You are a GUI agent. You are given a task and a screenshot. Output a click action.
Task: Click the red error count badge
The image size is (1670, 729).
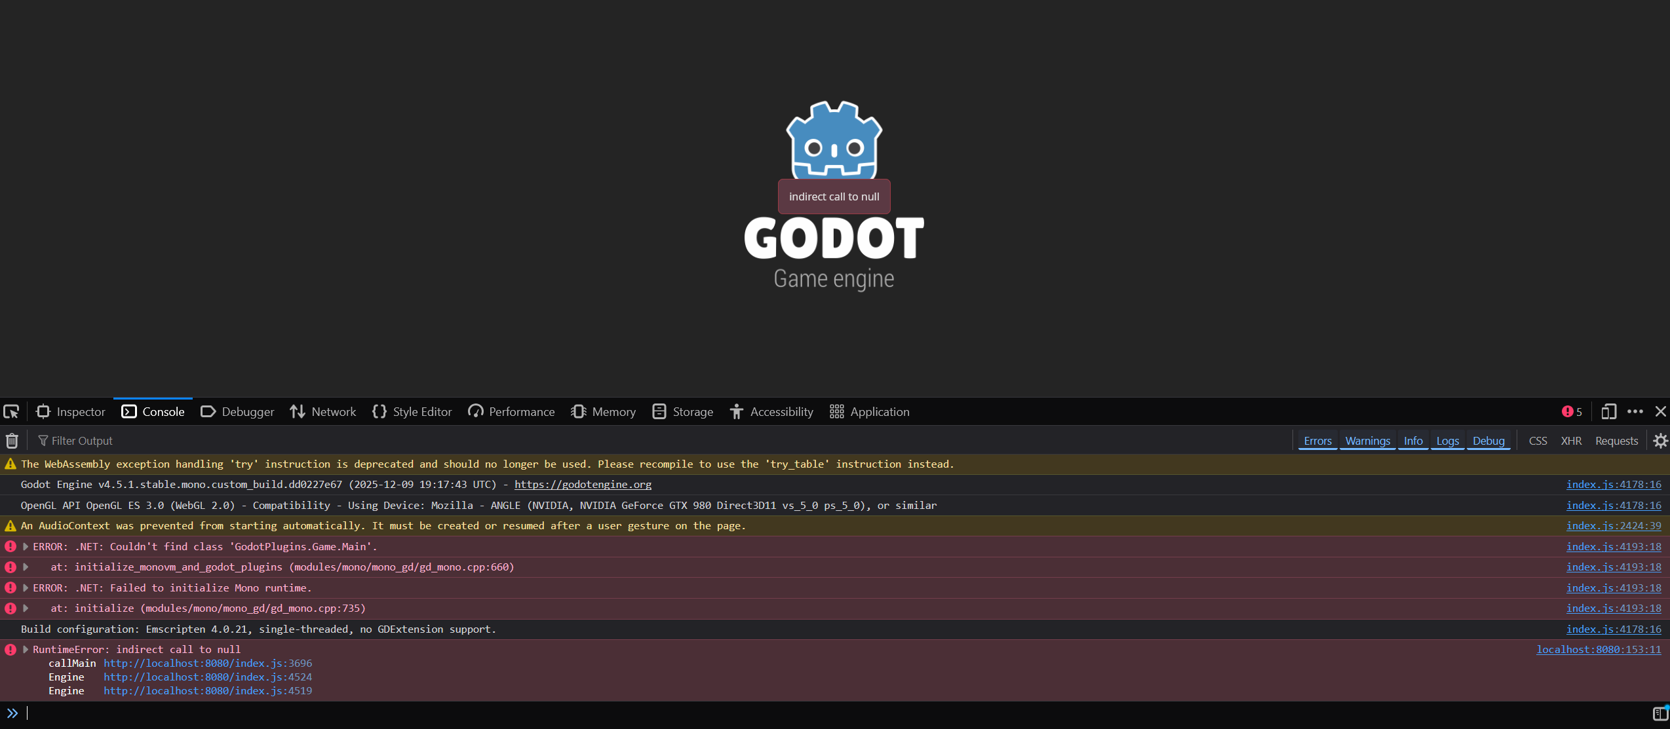(1572, 411)
